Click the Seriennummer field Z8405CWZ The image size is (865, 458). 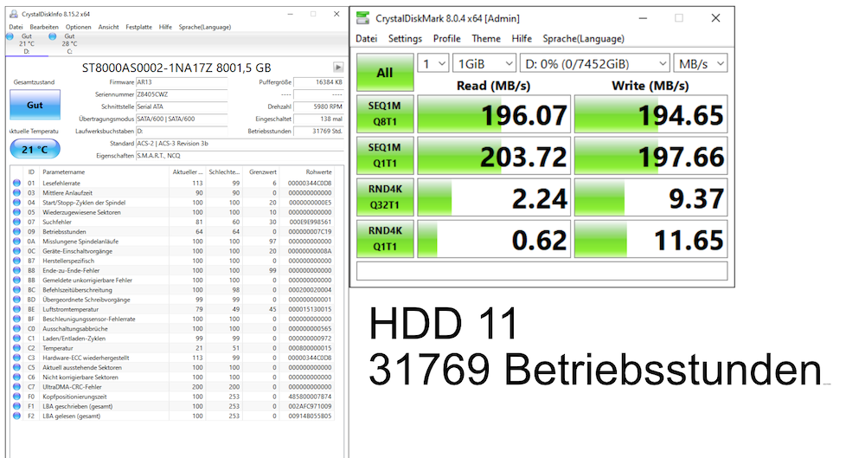click(182, 94)
